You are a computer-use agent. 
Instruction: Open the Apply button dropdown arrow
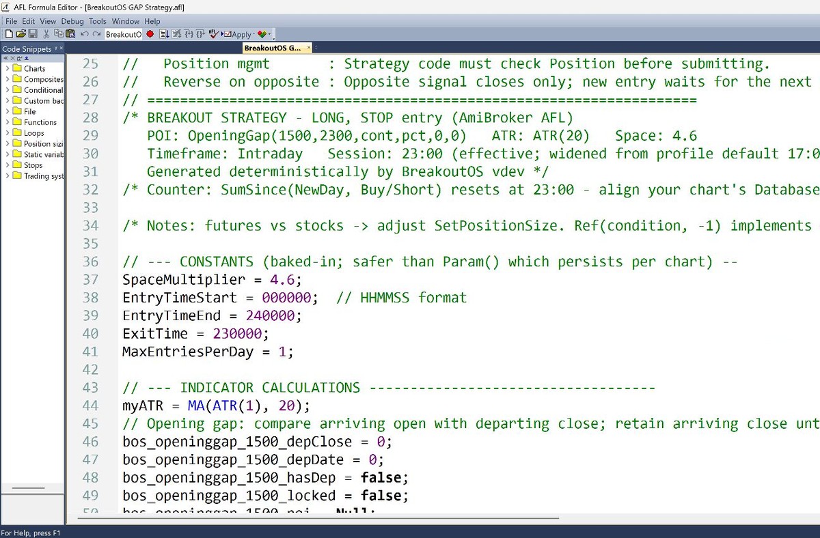point(254,34)
